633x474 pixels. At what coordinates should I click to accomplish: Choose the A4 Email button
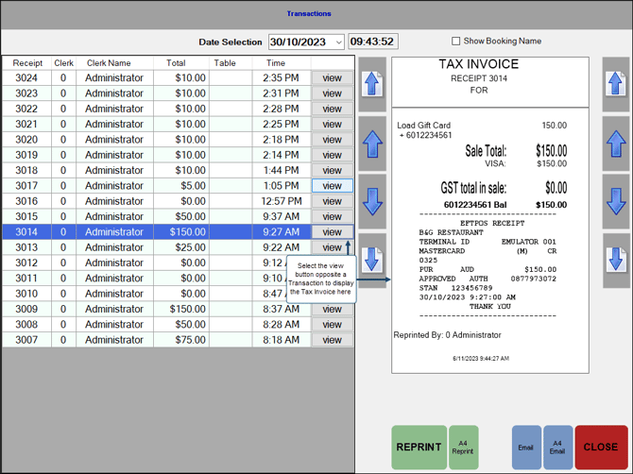tap(557, 448)
